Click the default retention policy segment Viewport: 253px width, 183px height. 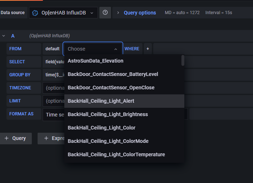tap(52, 49)
